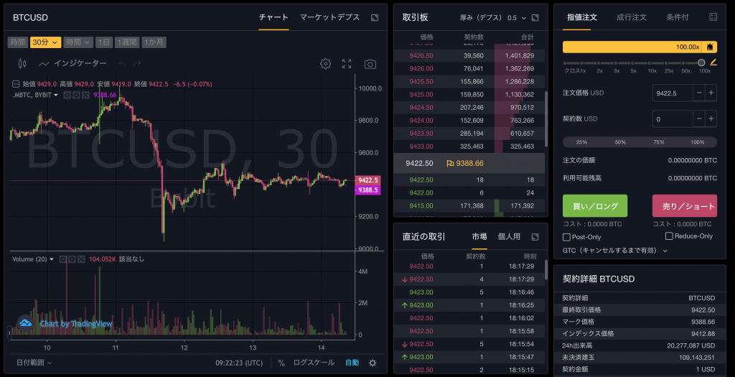Switch to the マーケットデプス tab

pyautogui.click(x=329, y=17)
